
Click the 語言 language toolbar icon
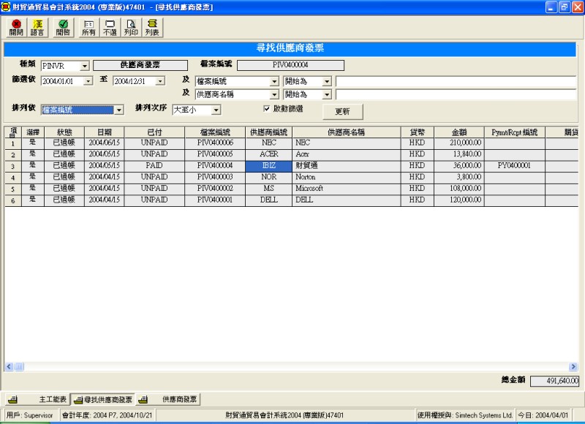[x=37, y=28]
